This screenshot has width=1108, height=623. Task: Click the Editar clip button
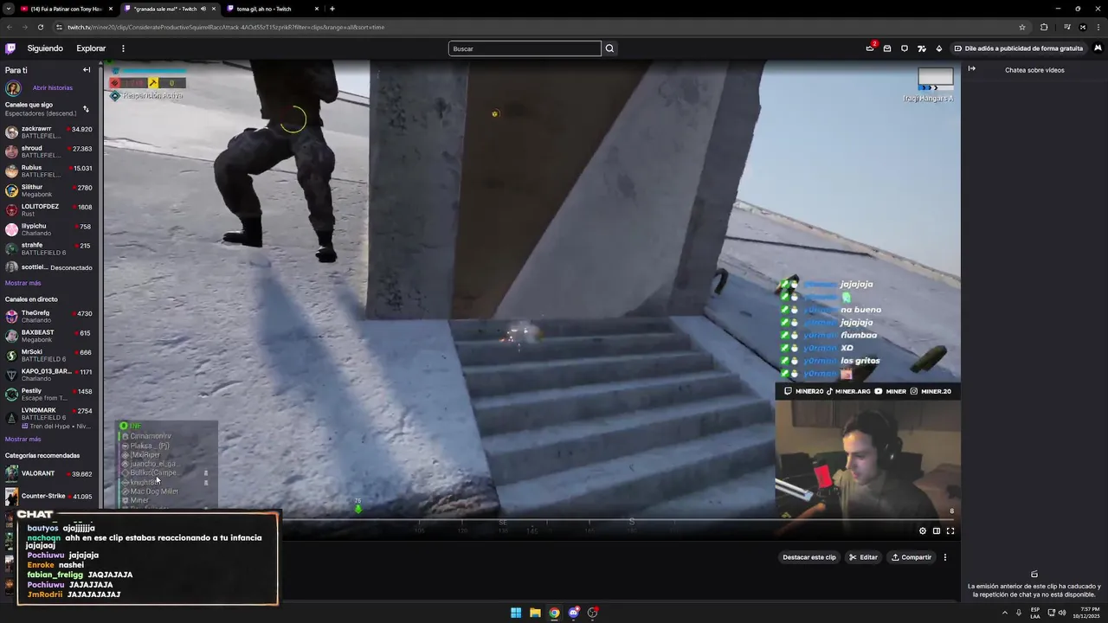click(863, 557)
